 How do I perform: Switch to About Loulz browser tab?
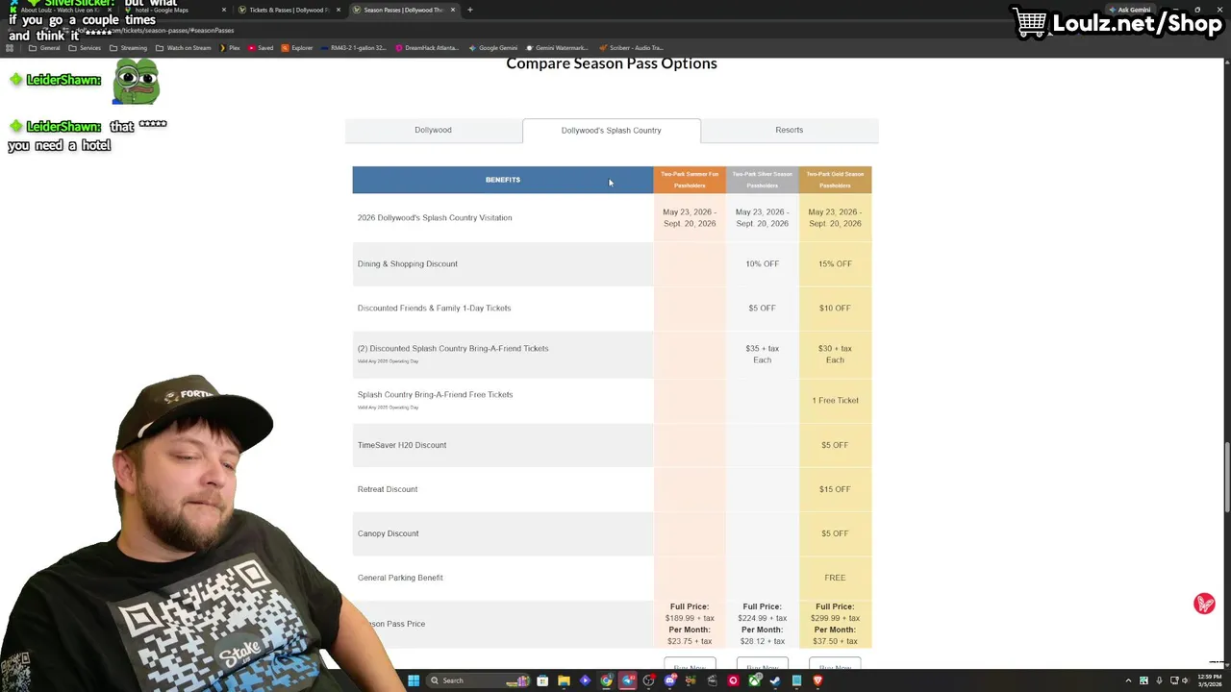pyautogui.click(x=63, y=10)
